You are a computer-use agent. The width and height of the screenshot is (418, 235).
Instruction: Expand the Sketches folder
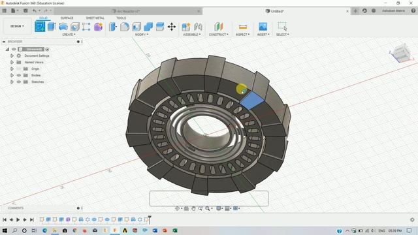coord(12,82)
